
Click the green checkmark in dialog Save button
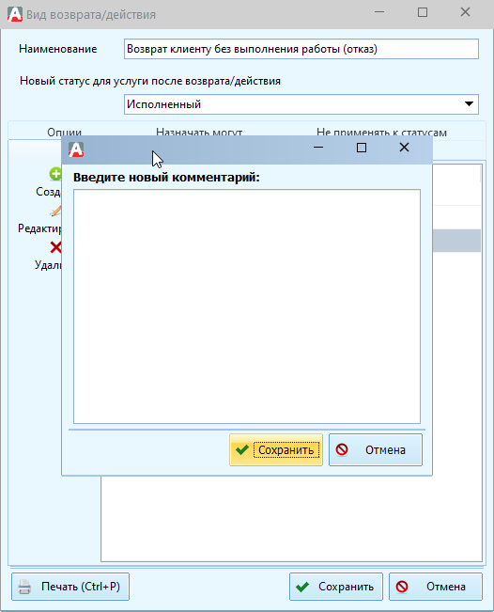click(x=242, y=450)
